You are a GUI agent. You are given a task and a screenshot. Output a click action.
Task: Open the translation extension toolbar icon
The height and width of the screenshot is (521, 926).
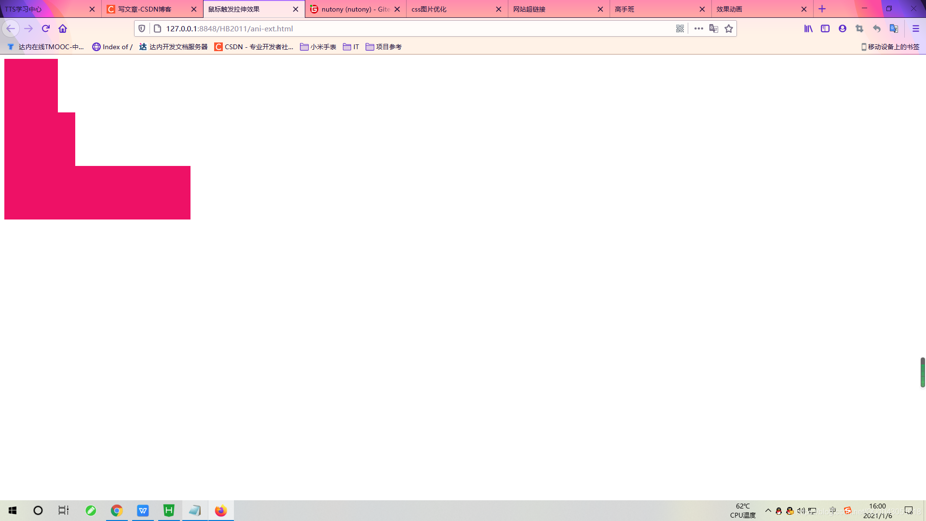click(894, 28)
